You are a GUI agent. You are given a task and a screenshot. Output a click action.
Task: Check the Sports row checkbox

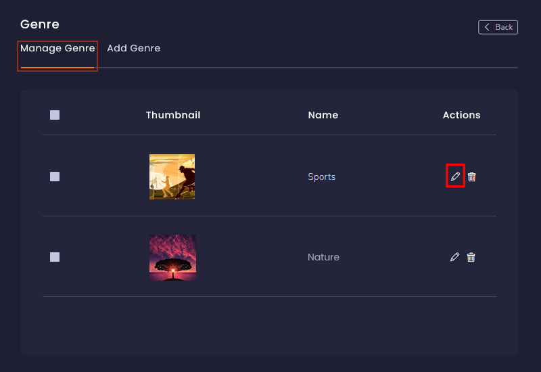coord(55,177)
